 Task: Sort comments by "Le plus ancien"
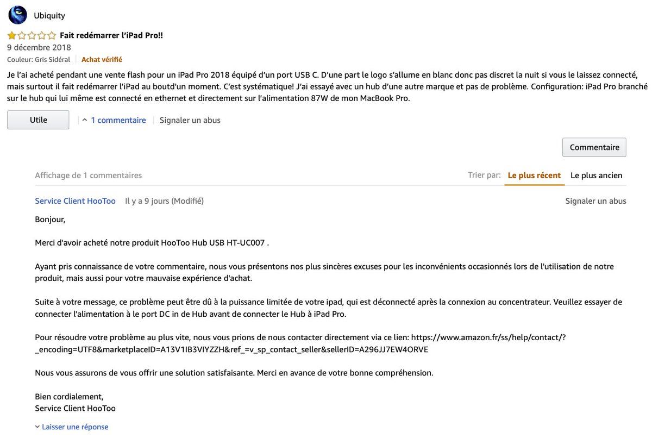pos(596,176)
